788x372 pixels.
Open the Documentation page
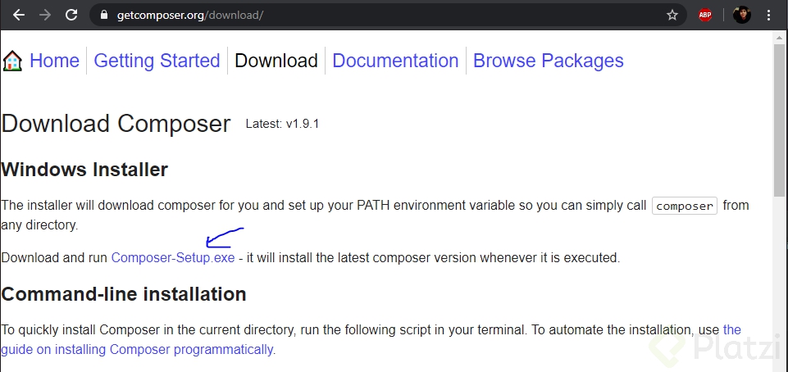(x=395, y=61)
